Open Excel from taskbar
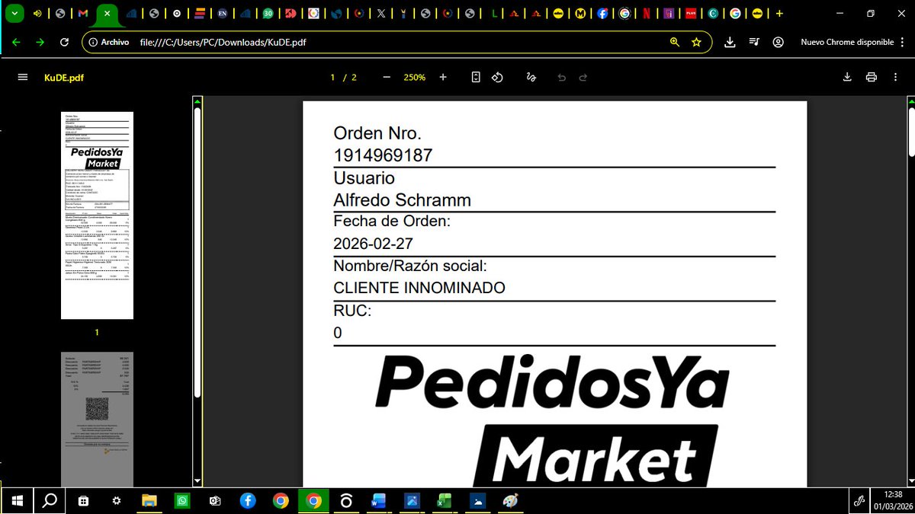This screenshot has width=915, height=514. pos(445,500)
